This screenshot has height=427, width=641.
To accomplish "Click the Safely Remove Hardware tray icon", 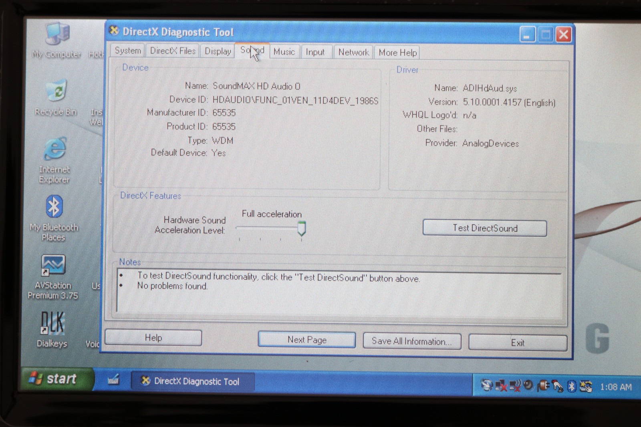I will [558, 386].
